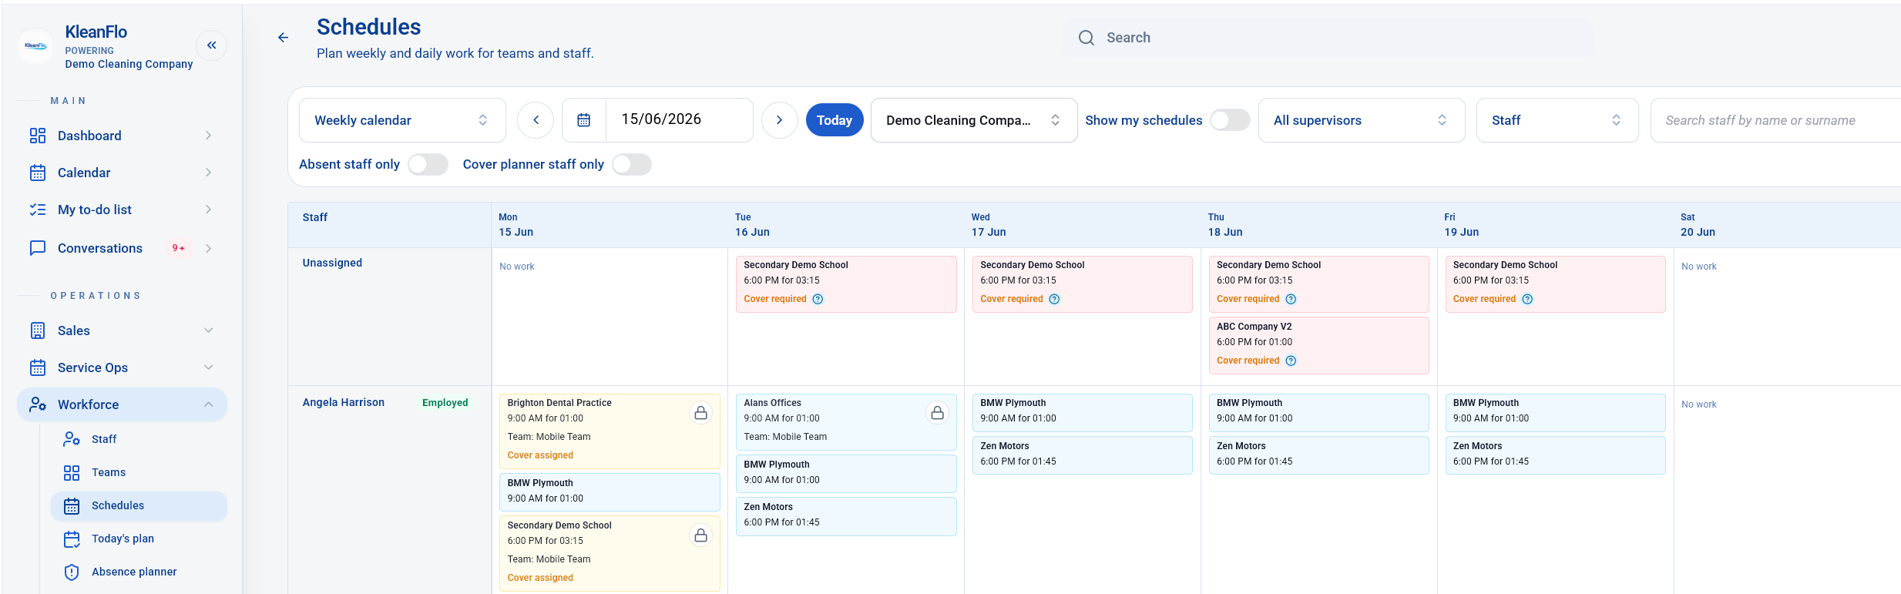Click the Sales building icon

[38, 331]
